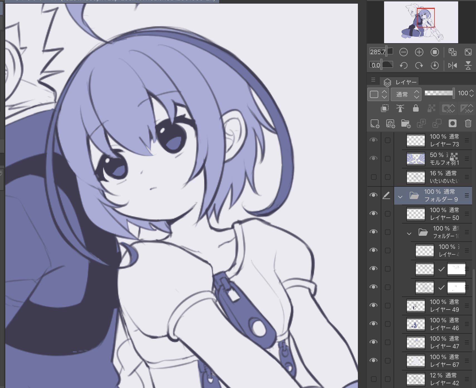The image size is (476, 388).
Task: Click the zoom out button in the navigator
Action: pos(403,52)
